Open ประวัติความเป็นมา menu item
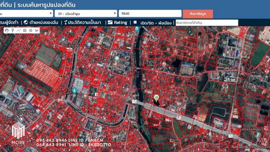270x152 pixels. click(x=82, y=22)
